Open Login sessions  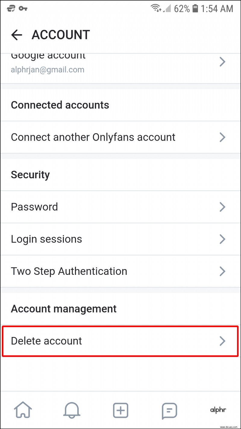pos(120,239)
